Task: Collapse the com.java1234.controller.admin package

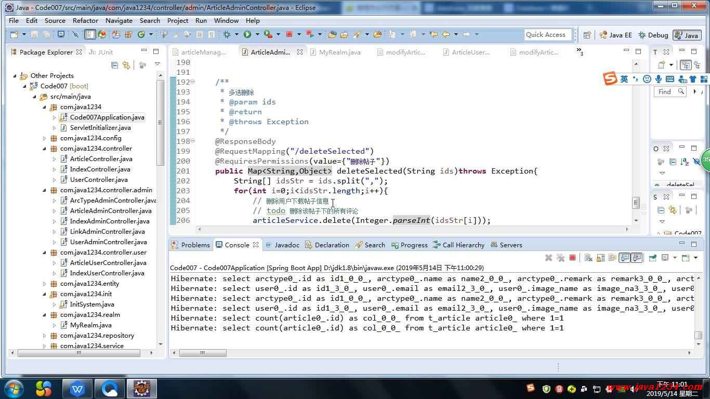Action: coord(44,190)
